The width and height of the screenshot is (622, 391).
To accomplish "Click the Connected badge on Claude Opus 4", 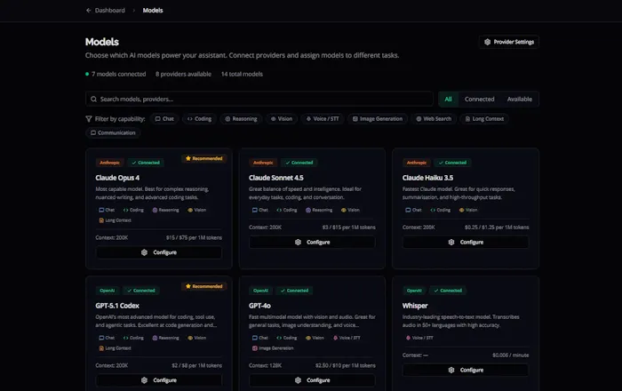I will 146,163.
